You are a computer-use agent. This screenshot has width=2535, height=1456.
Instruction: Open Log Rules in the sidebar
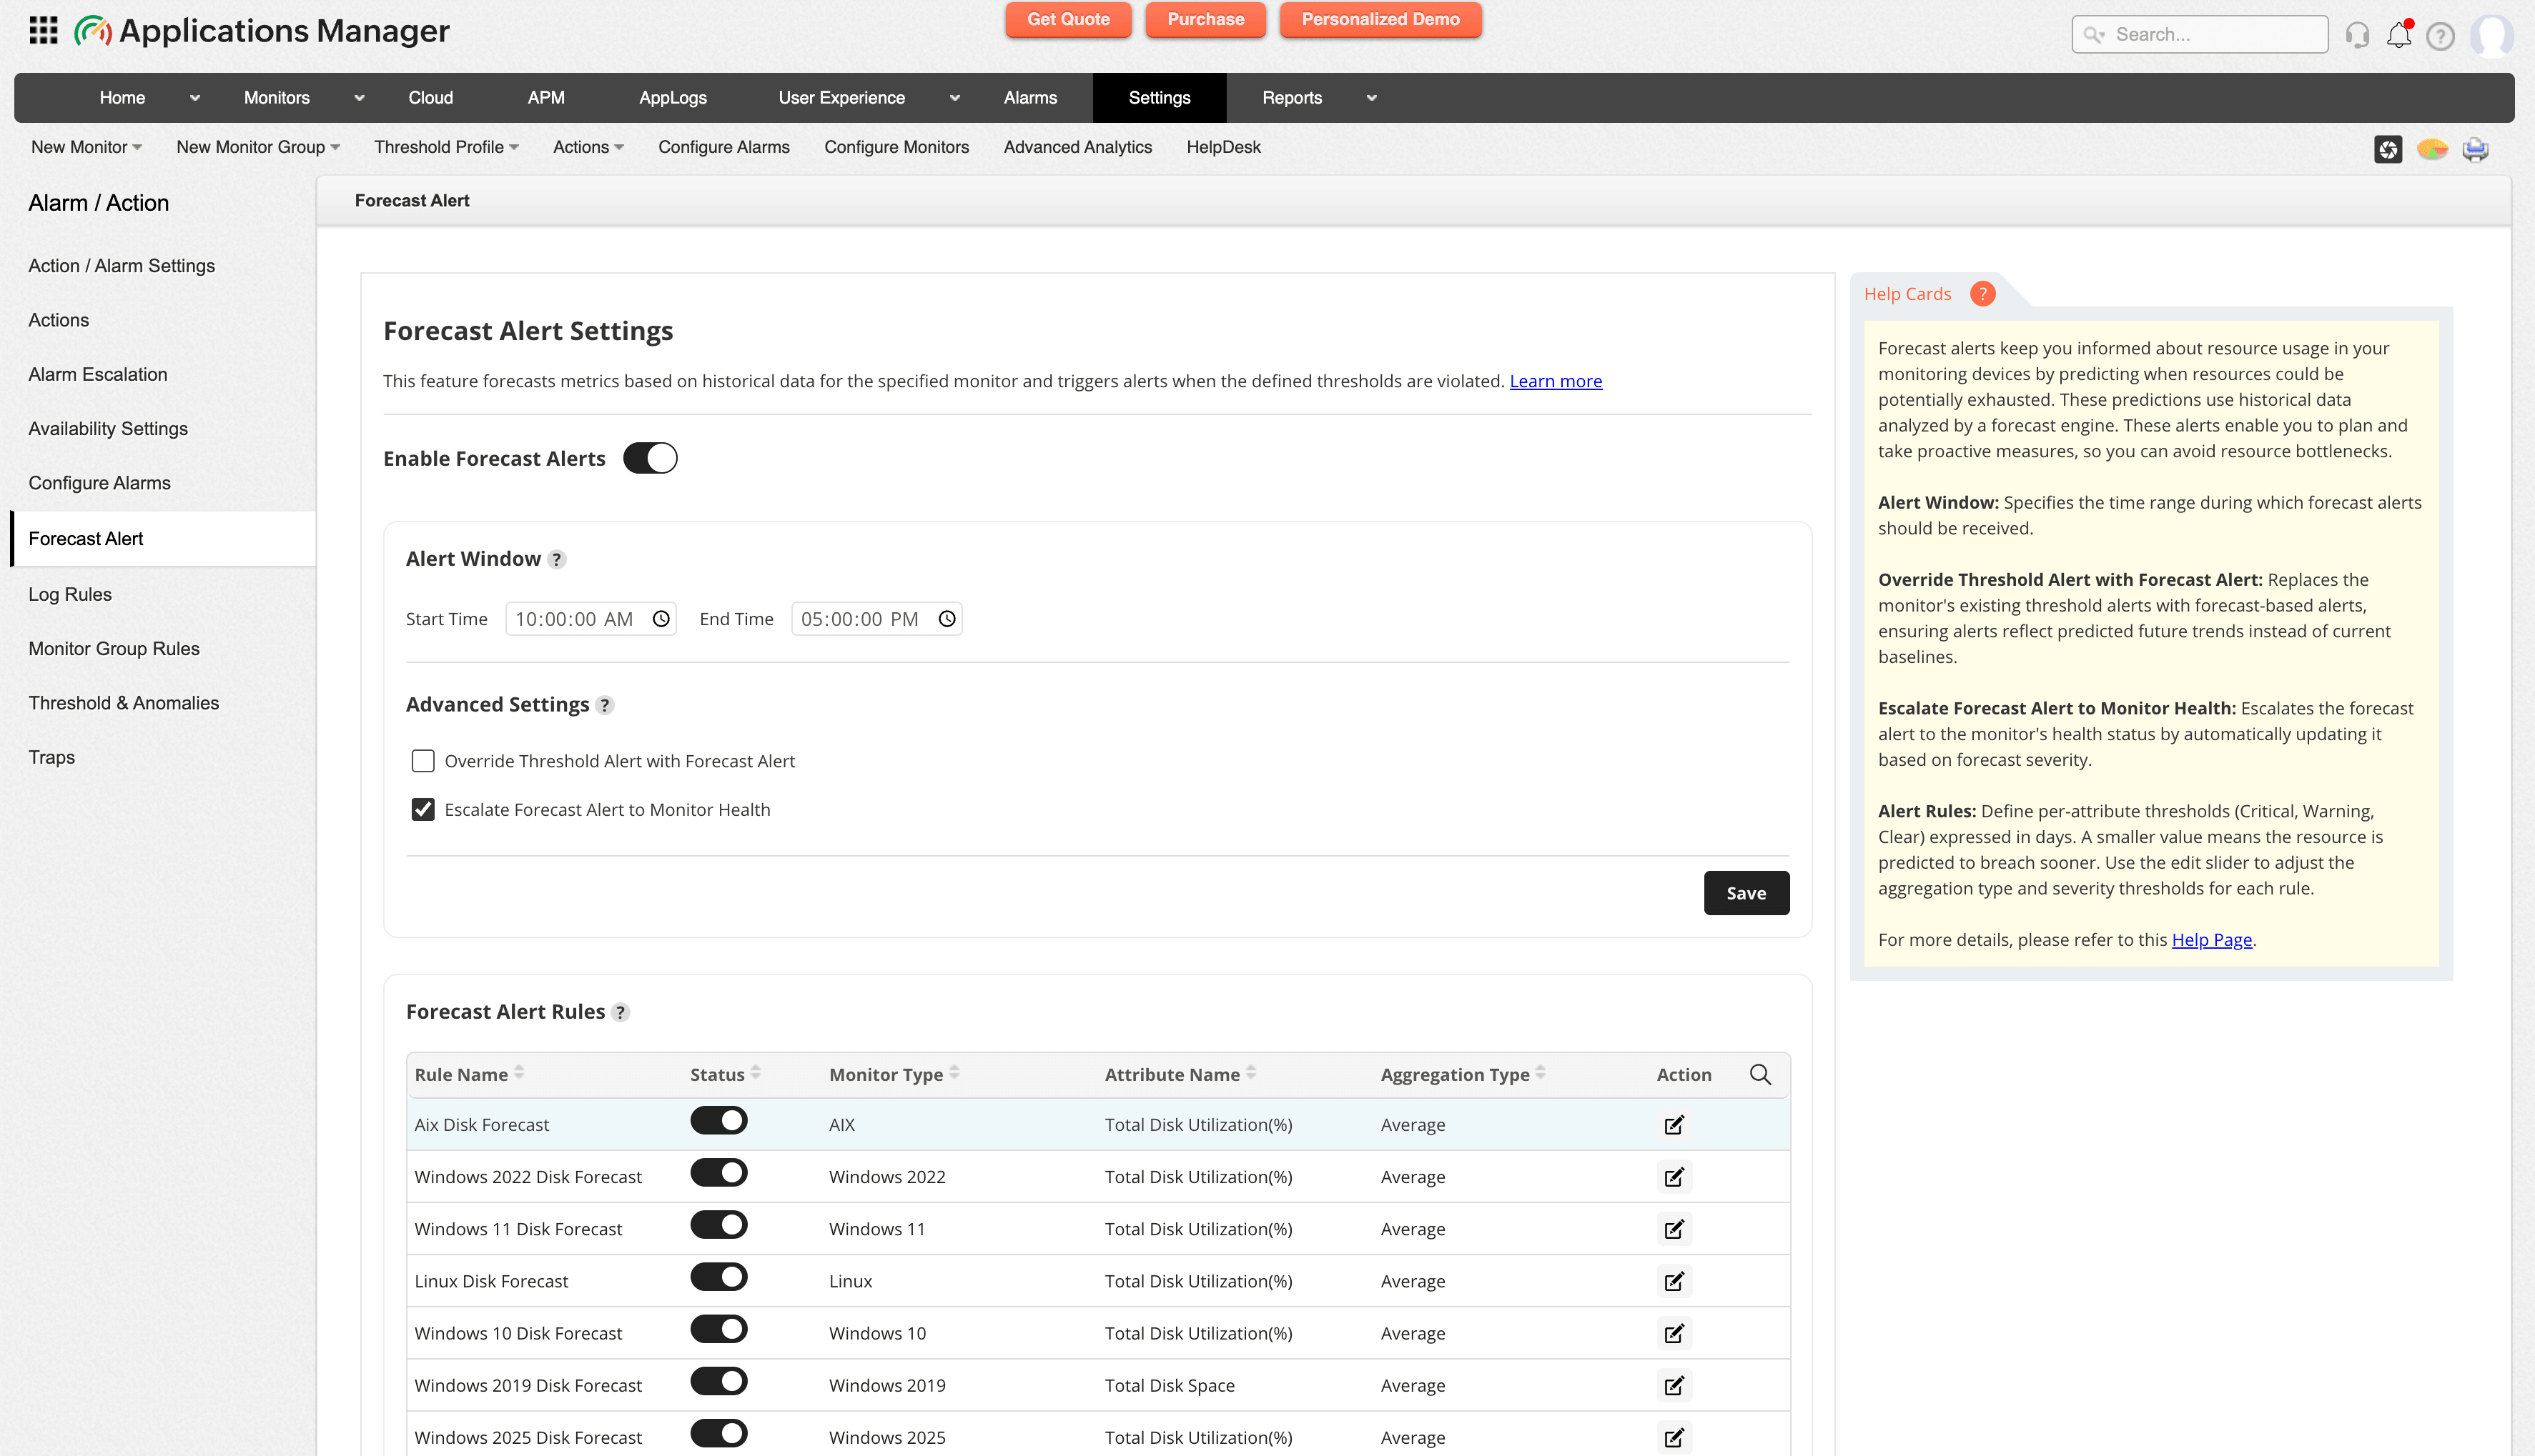[x=70, y=594]
